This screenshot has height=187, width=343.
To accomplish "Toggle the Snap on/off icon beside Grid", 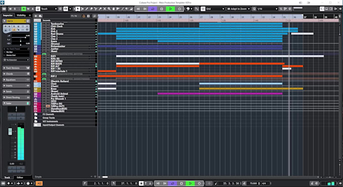I will click(x=203, y=9).
